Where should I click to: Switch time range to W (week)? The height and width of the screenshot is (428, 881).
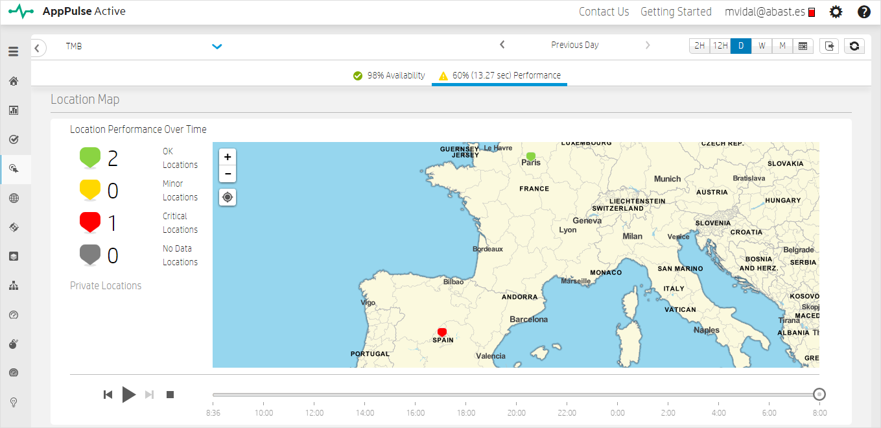pos(762,46)
